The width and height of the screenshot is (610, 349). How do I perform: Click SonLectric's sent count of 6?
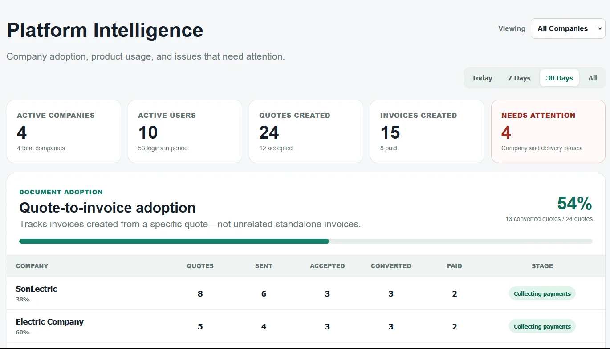(x=264, y=293)
